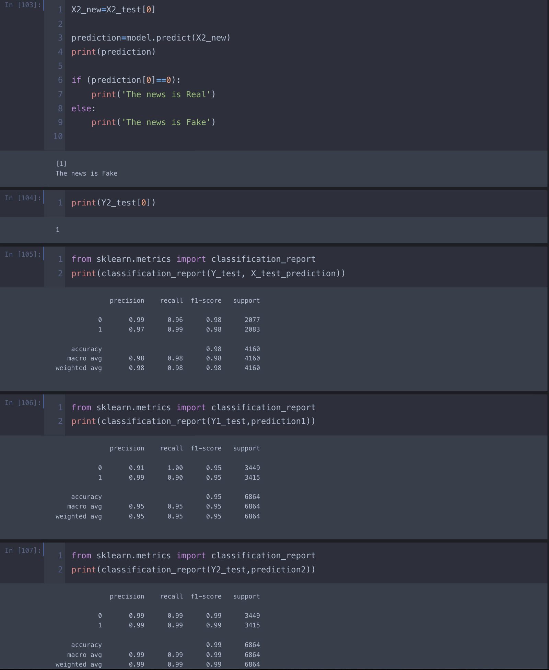Click line prediction=model.predict(X2_new)

pos(151,38)
